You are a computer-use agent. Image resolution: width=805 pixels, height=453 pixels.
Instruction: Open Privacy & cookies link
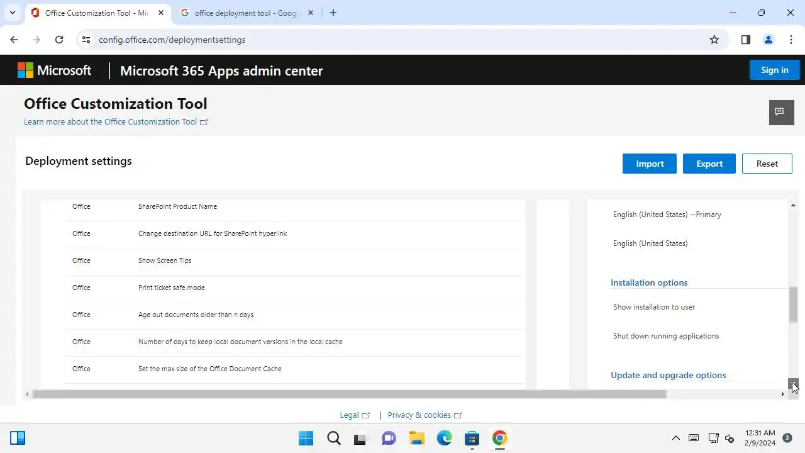click(425, 415)
